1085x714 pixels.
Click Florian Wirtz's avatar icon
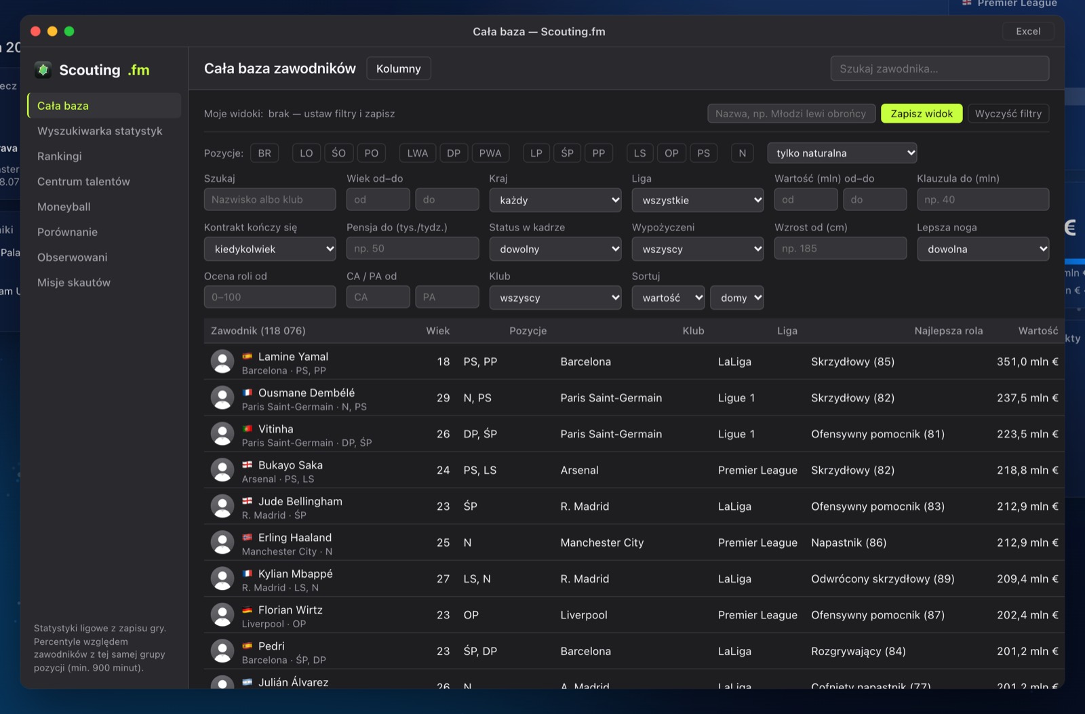tap(222, 615)
